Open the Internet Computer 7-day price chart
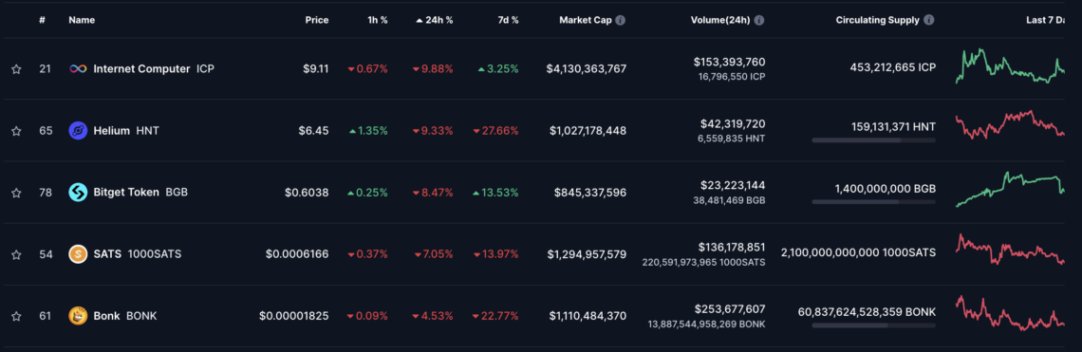The width and height of the screenshot is (1082, 352). point(1010,66)
